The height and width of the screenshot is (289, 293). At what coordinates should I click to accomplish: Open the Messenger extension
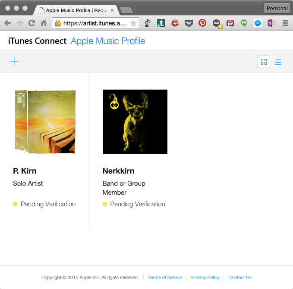(258, 23)
